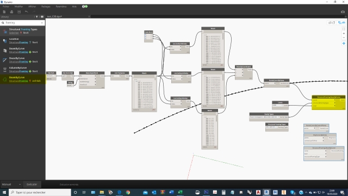Select ColumnByCurve library result
The width and height of the screenshot is (348, 196).
click(x=23, y=69)
